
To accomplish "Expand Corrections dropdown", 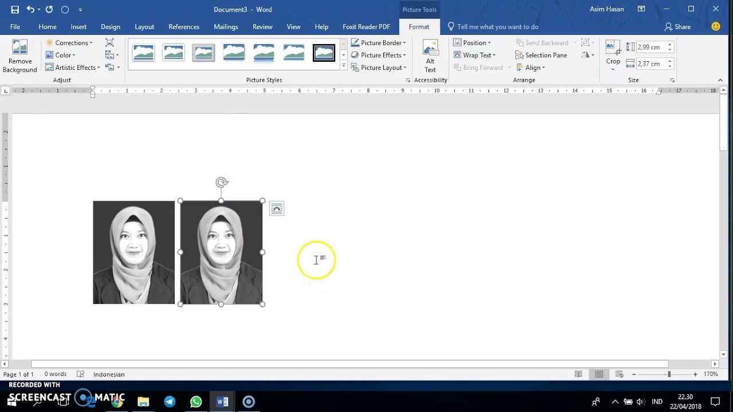I will click(69, 43).
